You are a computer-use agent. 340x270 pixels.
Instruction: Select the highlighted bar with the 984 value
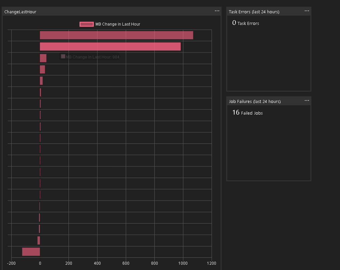point(110,46)
